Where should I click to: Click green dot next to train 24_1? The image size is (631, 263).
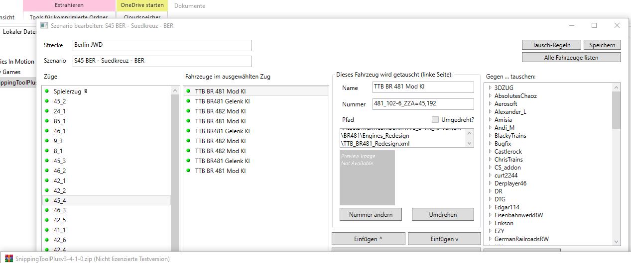(x=47, y=111)
